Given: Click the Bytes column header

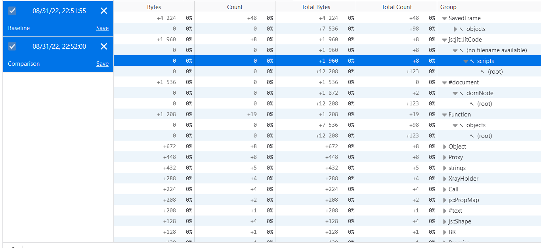Looking at the screenshot, I should click(154, 7).
